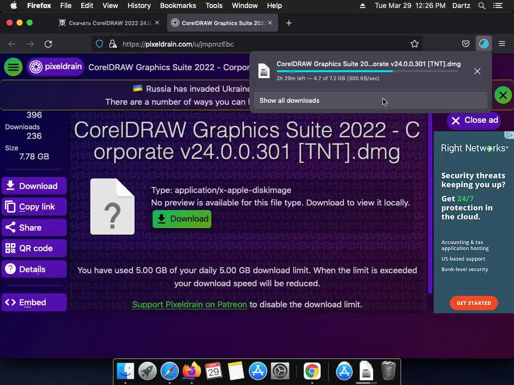The height and width of the screenshot is (385, 514).
Task: Click GET STARTED in Right Networks ad
Action: pyautogui.click(x=474, y=303)
